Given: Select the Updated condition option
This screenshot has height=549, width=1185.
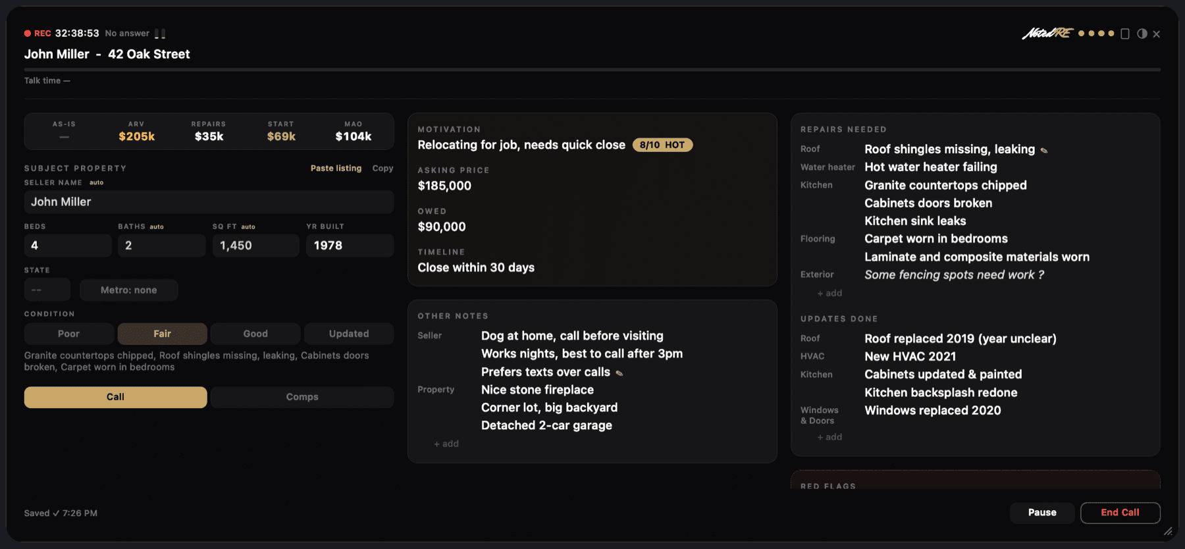Looking at the screenshot, I should coord(349,334).
